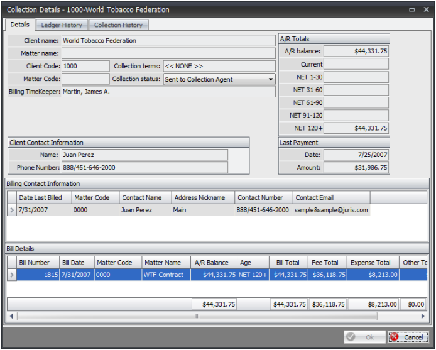
Task: Expand the Collection status dropdown
Action: (271, 80)
